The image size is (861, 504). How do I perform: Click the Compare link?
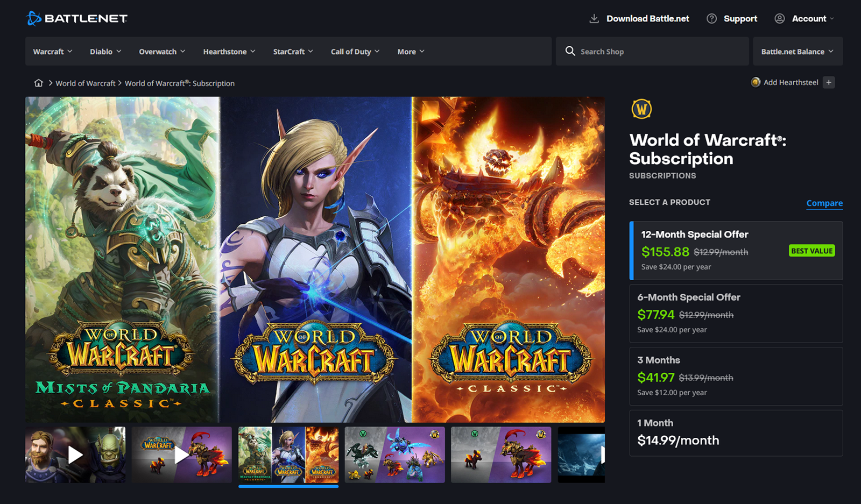tap(824, 203)
